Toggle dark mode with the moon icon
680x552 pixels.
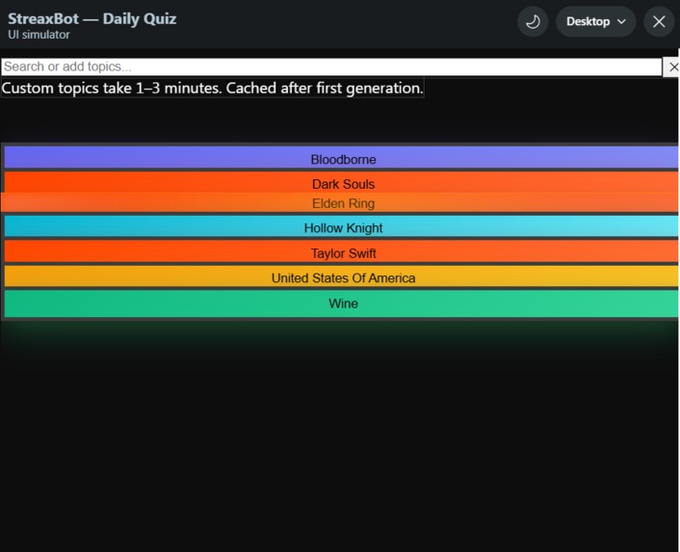pos(533,21)
